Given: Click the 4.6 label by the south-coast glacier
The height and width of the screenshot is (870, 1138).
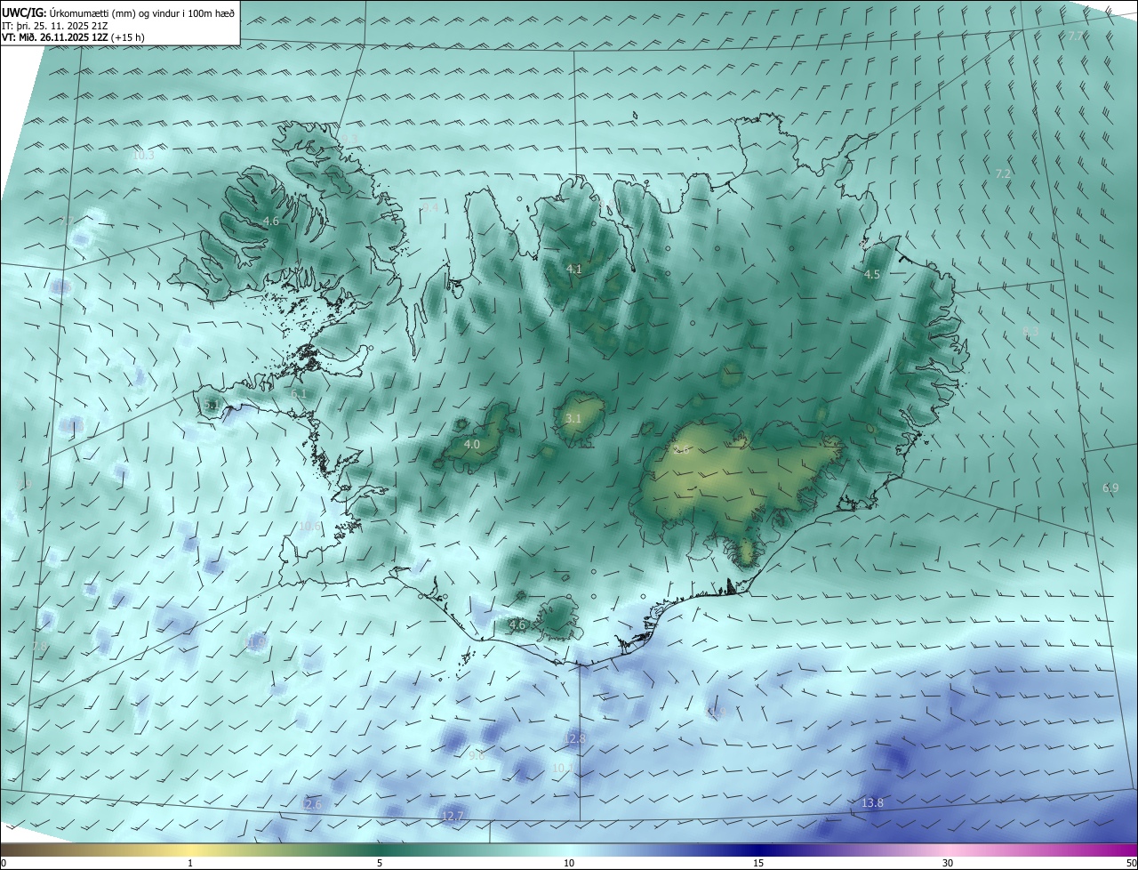Looking at the screenshot, I should tap(517, 625).
